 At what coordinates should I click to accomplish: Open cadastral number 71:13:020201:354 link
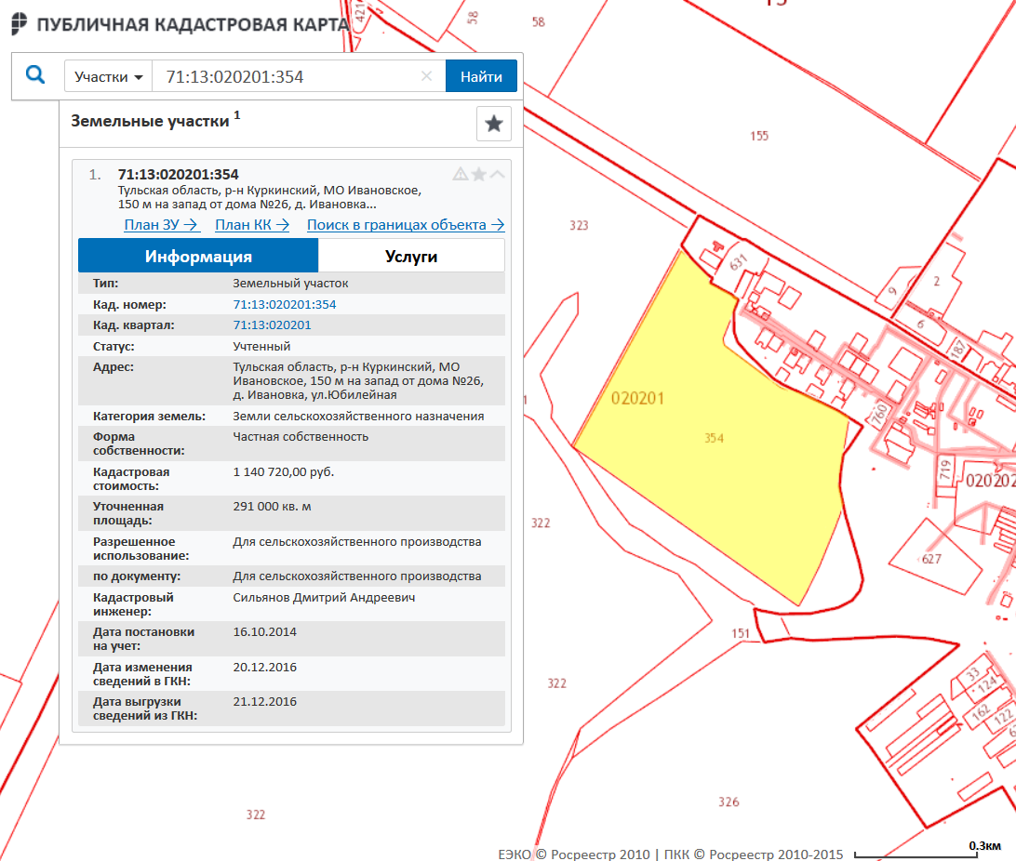[284, 304]
